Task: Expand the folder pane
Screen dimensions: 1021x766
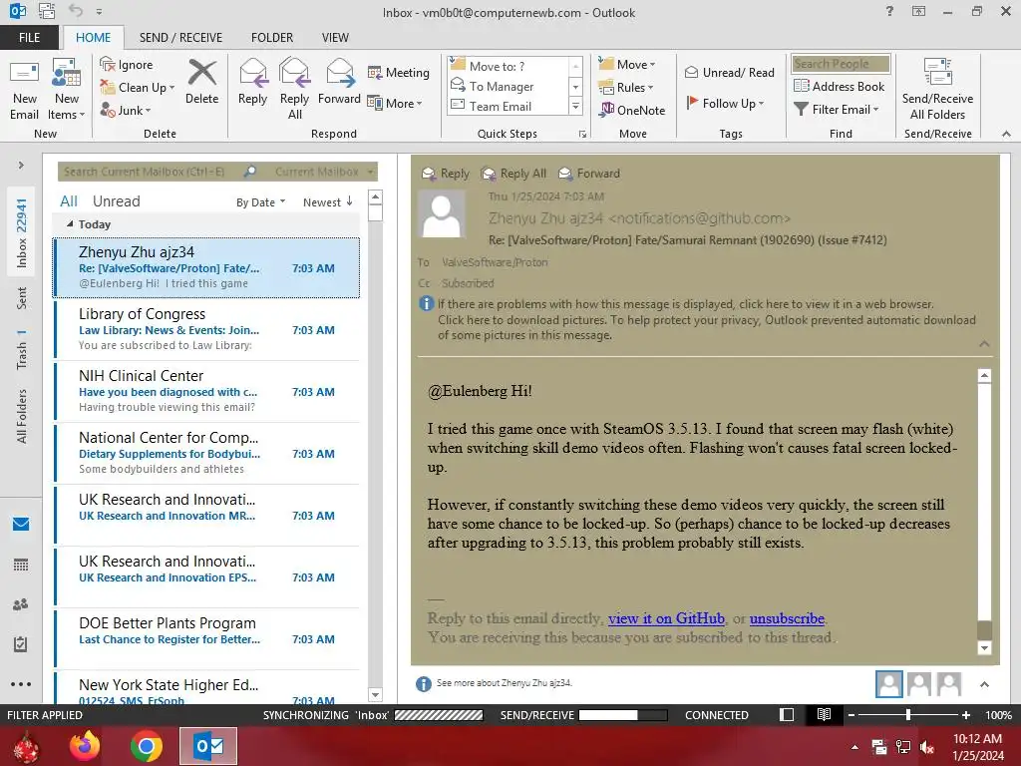Action: (x=21, y=165)
